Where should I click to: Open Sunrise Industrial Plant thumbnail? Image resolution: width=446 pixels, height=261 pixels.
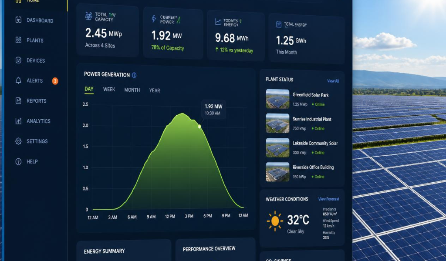point(277,123)
